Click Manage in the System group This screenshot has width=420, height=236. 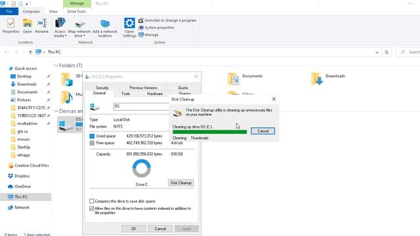click(148, 35)
